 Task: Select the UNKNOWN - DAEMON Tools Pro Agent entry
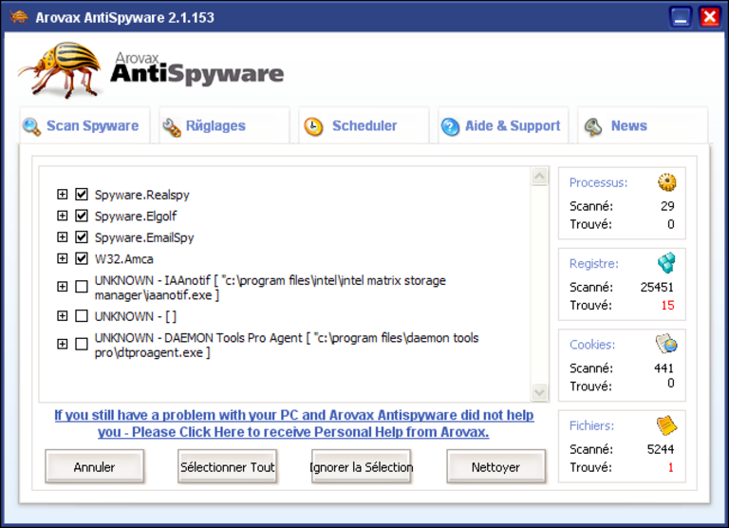click(x=287, y=345)
